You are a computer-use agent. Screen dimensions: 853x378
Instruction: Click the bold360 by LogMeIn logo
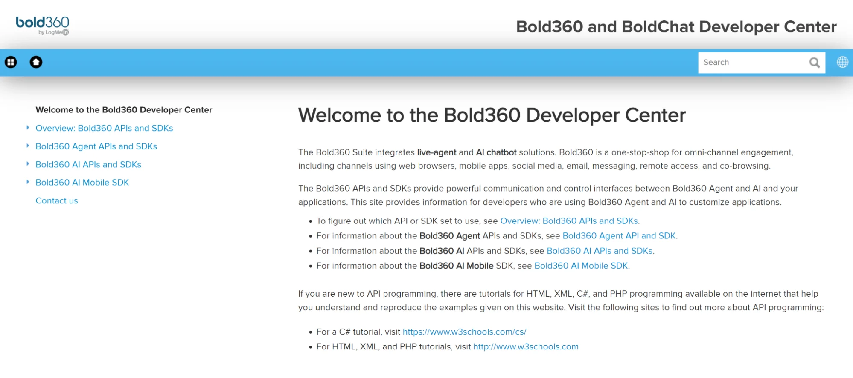(42, 26)
